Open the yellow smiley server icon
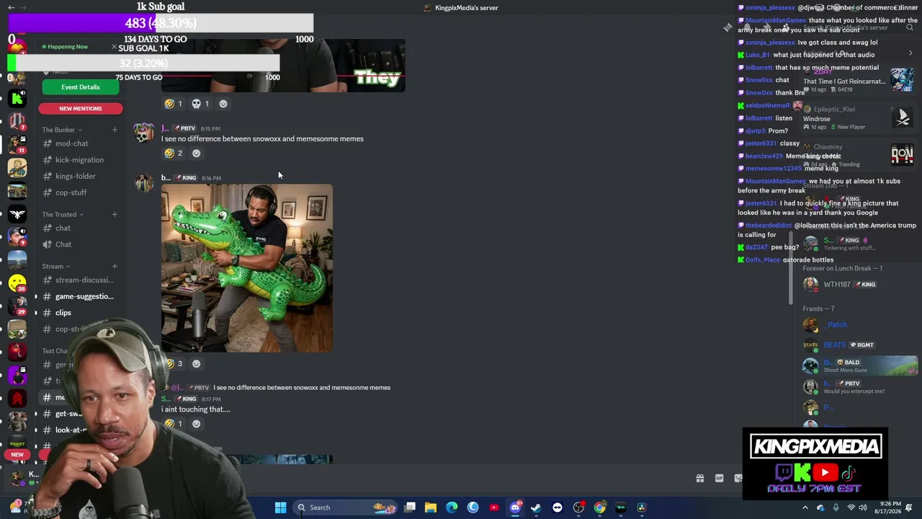The width and height of the screenshot is (922, 519). [17, 284]
